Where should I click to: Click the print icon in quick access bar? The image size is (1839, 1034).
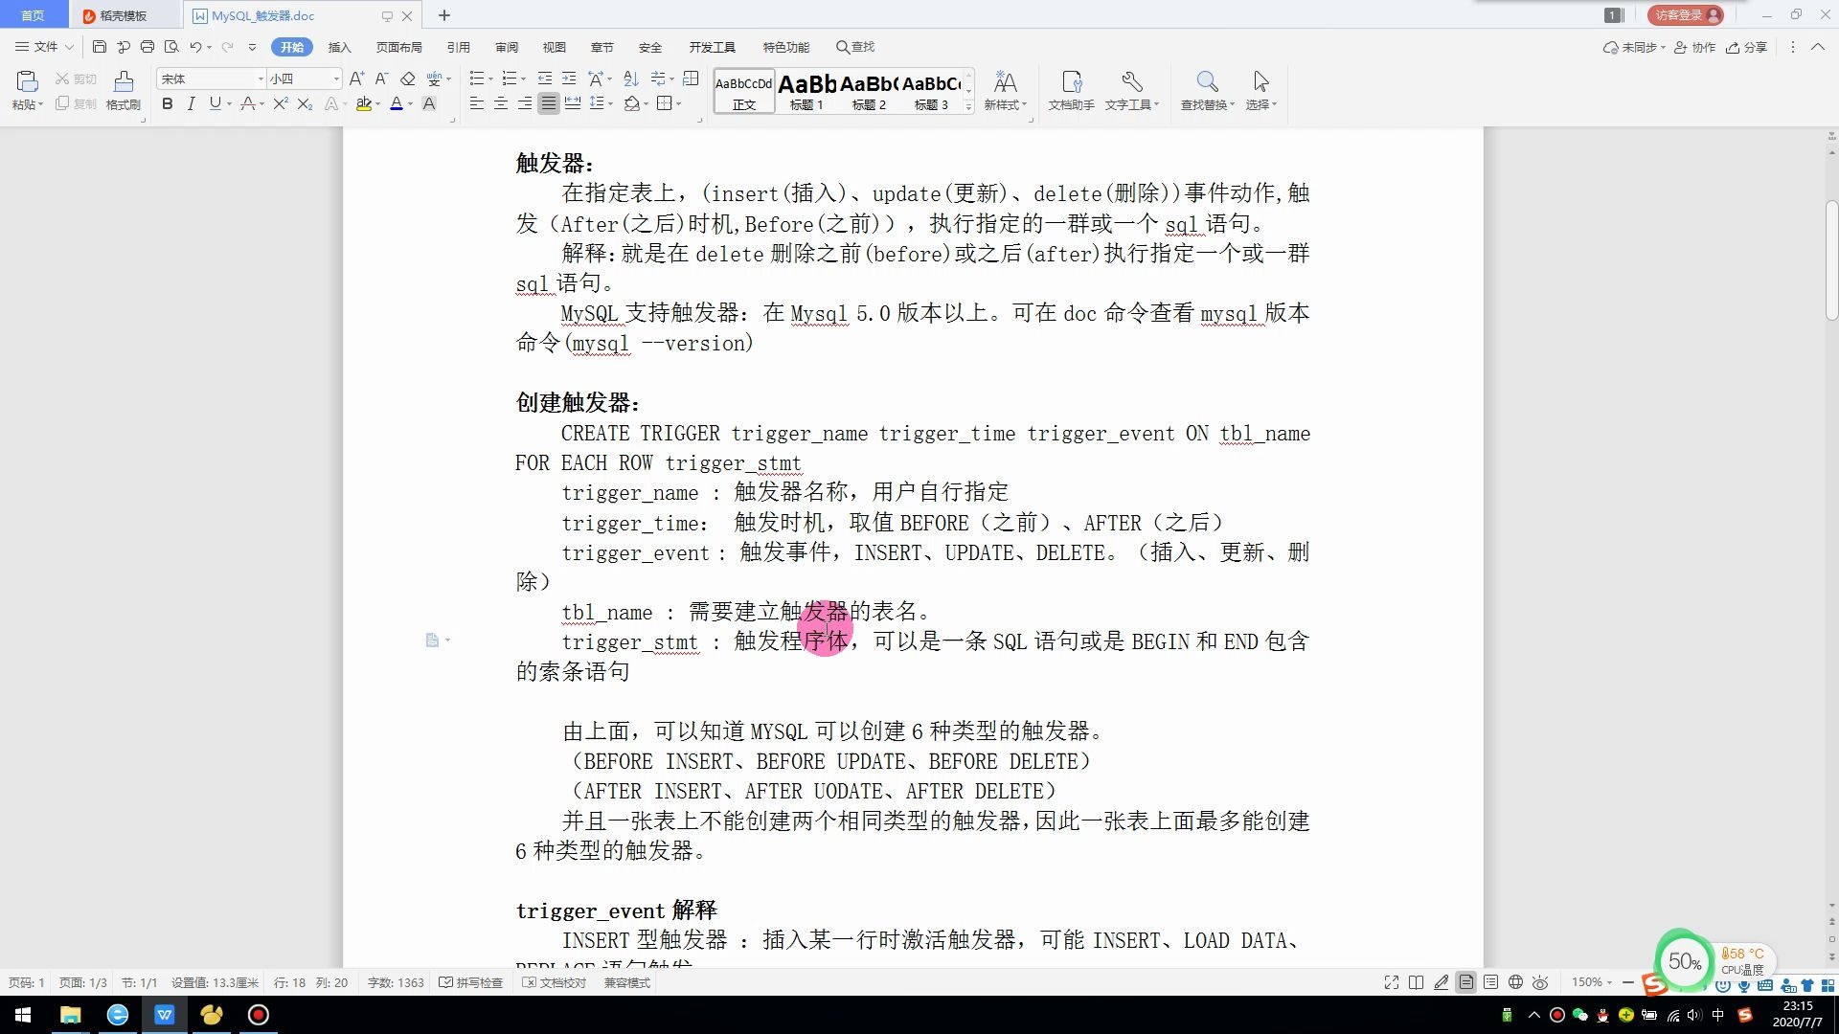tap(148, 47)
